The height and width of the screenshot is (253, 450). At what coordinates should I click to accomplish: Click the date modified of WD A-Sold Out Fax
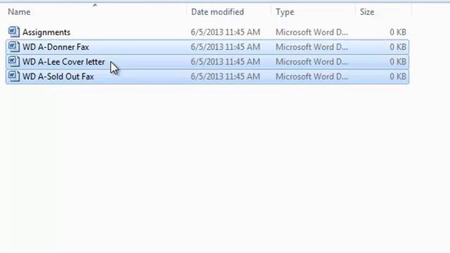click(x=226, y=77)
